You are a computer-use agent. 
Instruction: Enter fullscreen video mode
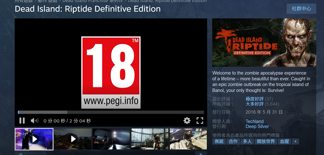coord(200,121)
